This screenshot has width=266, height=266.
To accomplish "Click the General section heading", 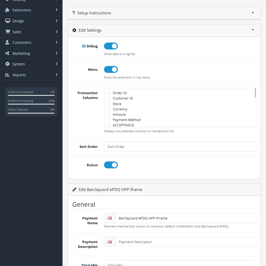I will [84, 204].
